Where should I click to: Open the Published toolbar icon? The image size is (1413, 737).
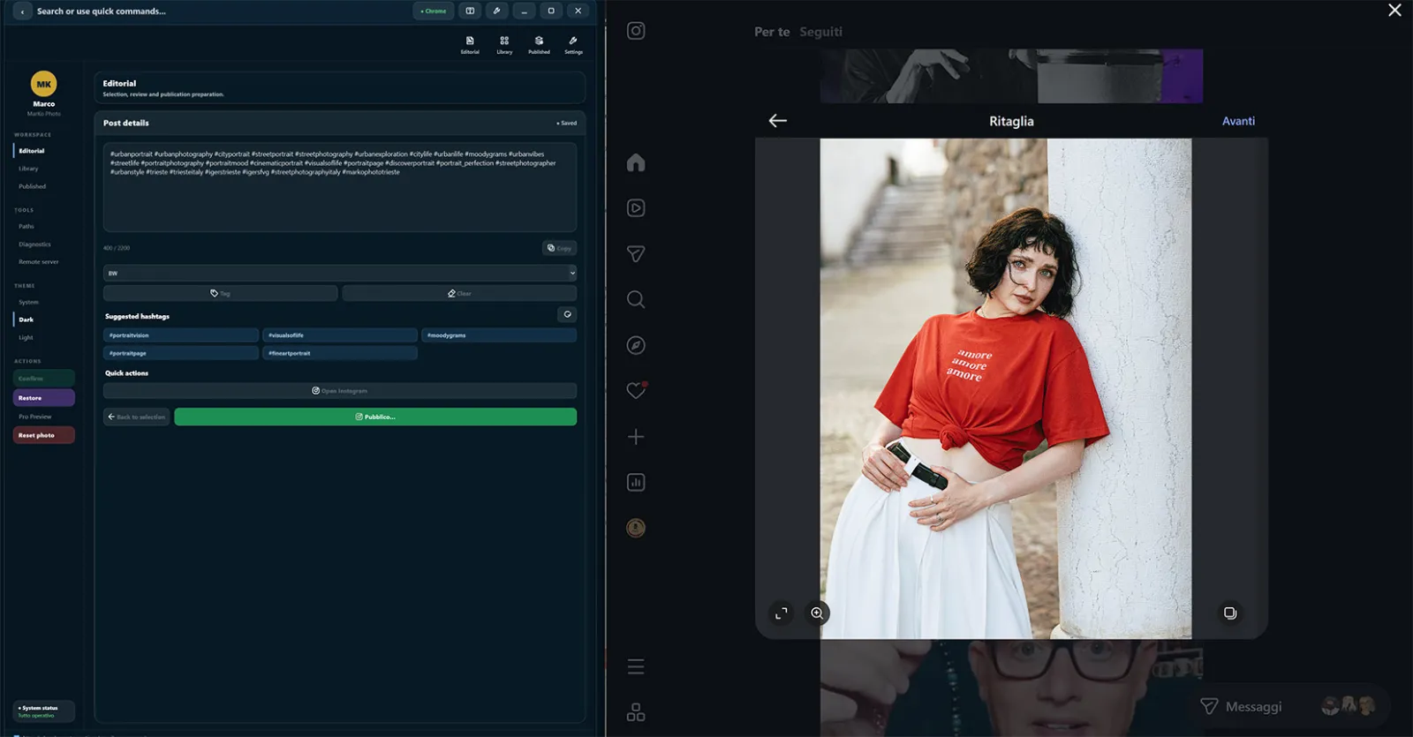point(539,45)
